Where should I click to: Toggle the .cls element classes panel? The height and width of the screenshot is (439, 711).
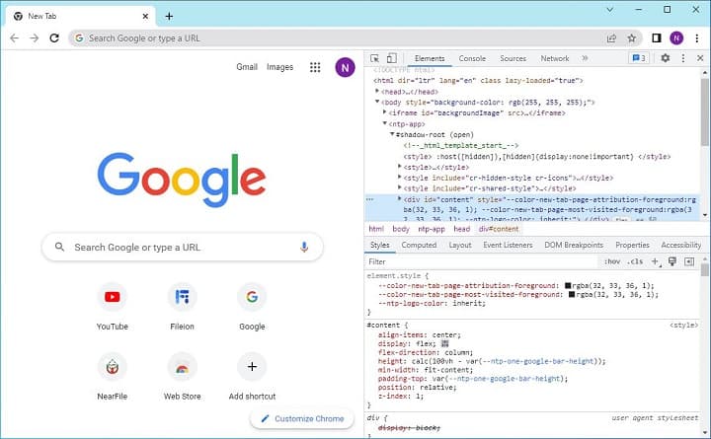click(x=635, y=261)
